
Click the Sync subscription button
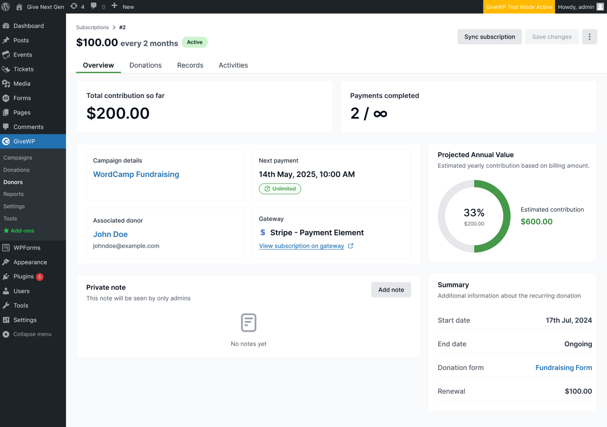(489, 36)
